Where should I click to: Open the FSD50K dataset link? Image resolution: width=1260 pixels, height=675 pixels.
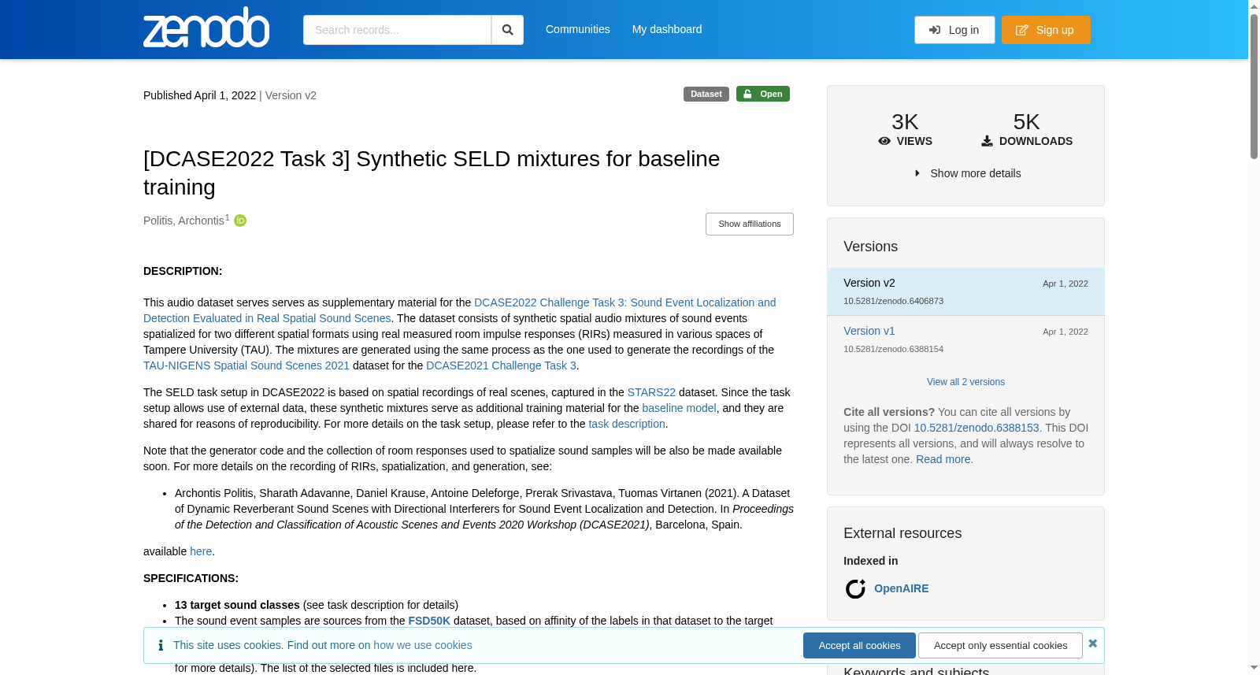pos(429,621)
